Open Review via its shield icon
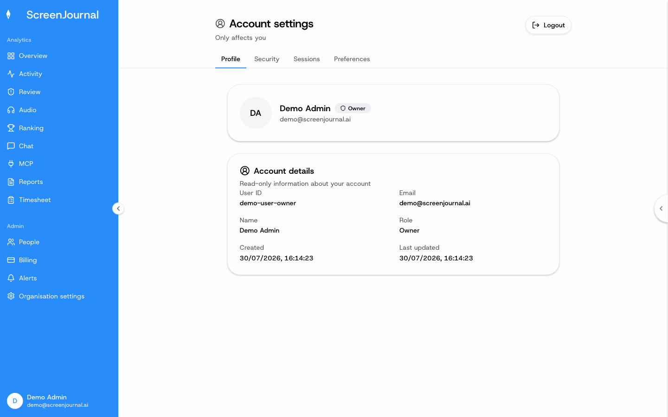Screen dimensions: 668x417 [11, 92]
